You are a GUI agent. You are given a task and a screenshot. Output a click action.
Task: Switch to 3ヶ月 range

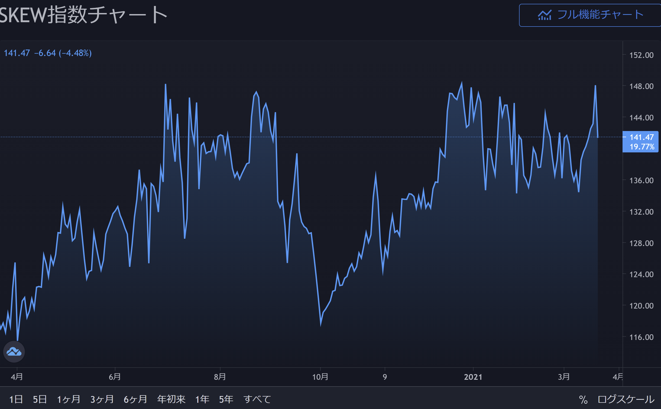point(102,399)
